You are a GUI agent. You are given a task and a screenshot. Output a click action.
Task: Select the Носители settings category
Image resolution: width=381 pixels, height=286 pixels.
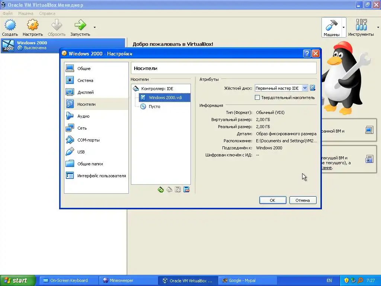tap(96, 104)
